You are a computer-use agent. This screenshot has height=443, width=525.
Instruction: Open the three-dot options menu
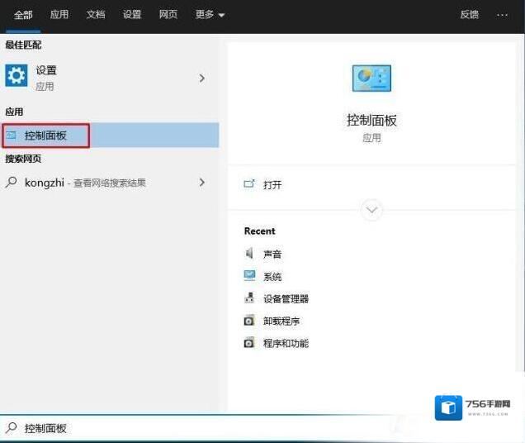click(x=502, y=15)
